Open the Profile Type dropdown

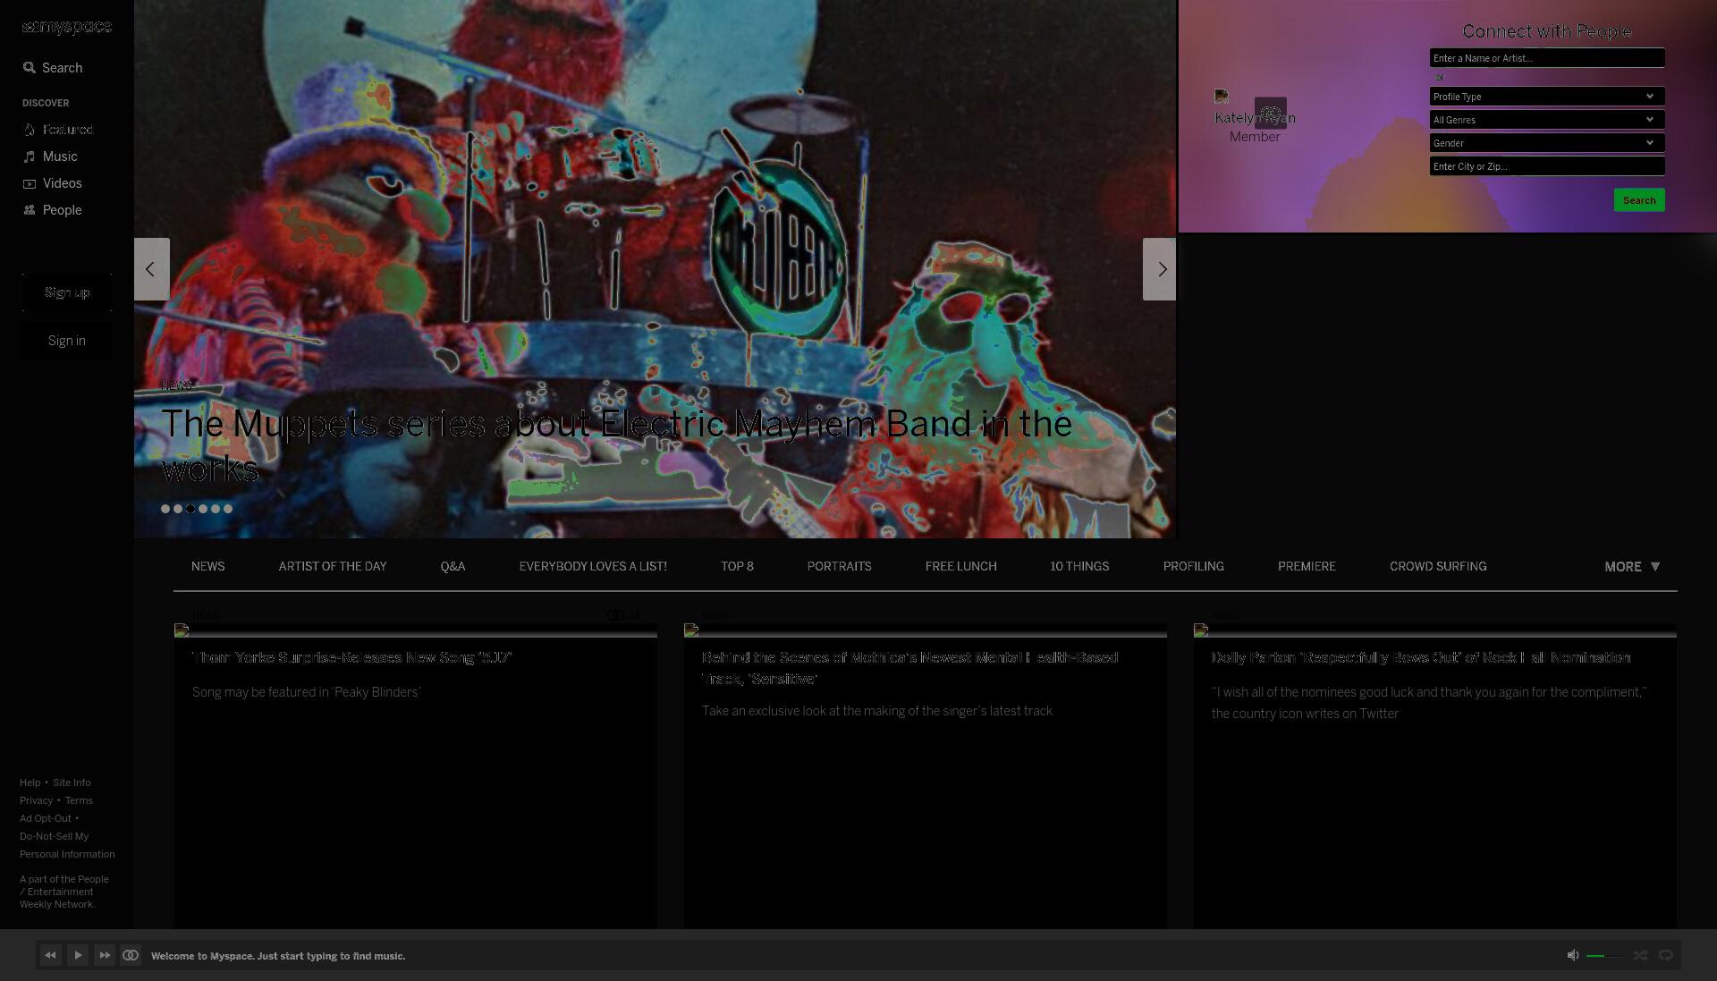point(1547,97)
